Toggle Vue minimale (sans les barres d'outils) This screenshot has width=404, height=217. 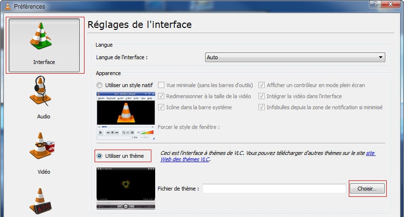[x=161, y=85]
